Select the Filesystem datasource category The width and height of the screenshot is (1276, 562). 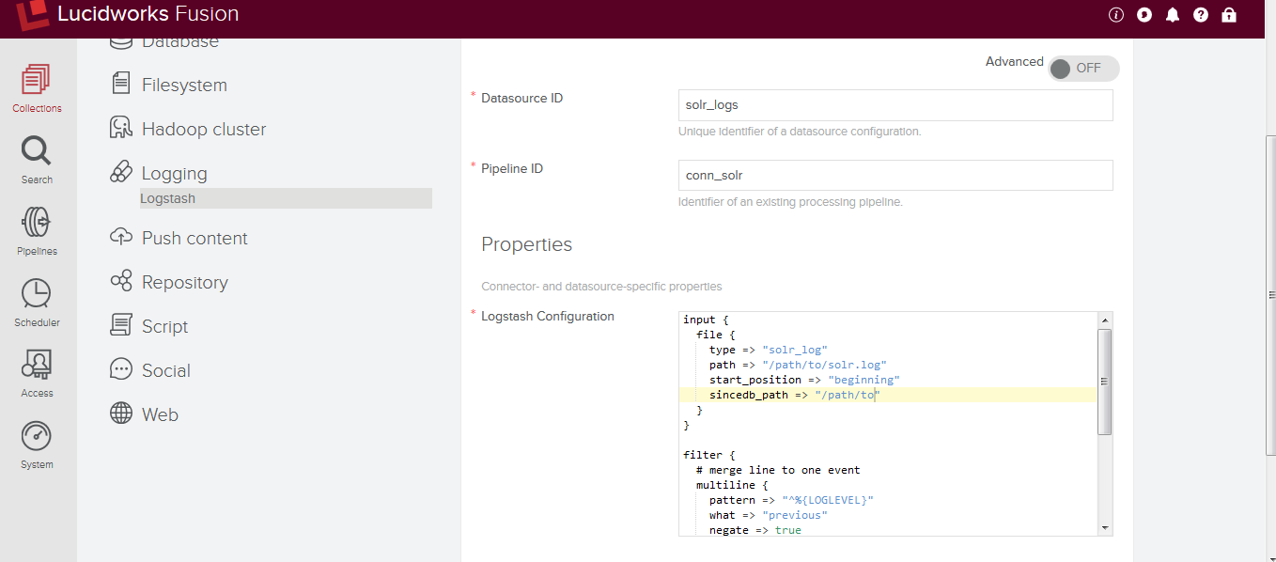(x=184, y=86)
